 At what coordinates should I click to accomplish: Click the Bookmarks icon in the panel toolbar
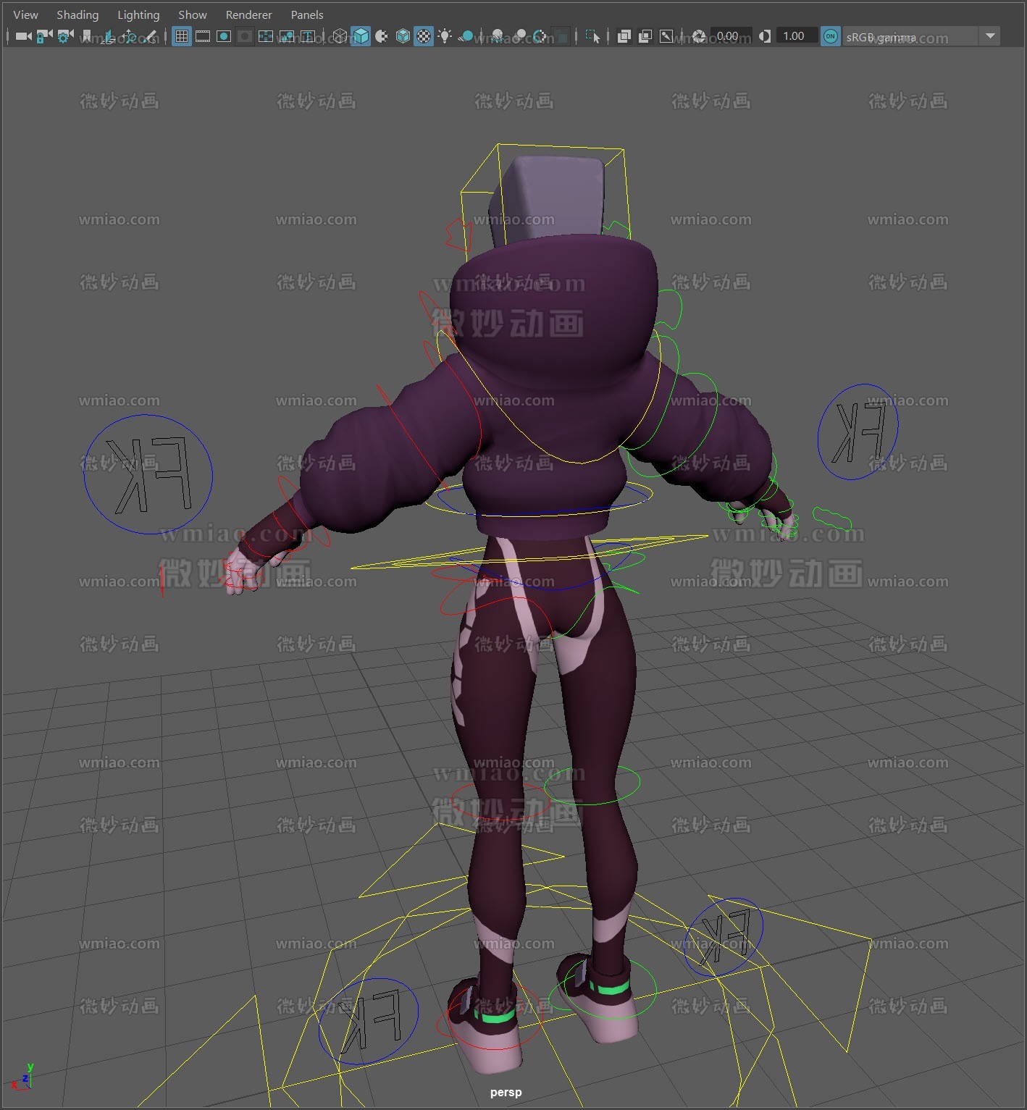pos(87,36)
